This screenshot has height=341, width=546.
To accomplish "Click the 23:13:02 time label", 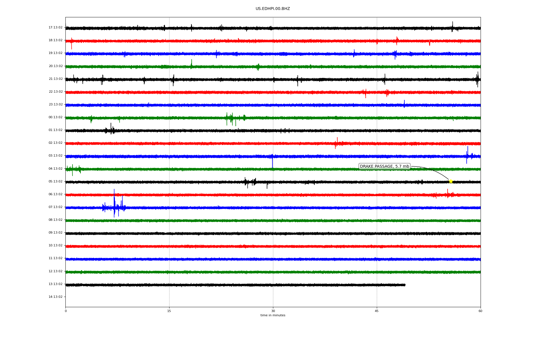I will click(x=55, y=105).
